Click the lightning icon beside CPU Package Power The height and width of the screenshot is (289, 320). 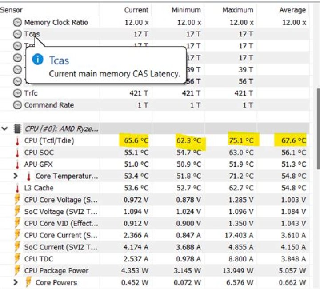point(18,271)
